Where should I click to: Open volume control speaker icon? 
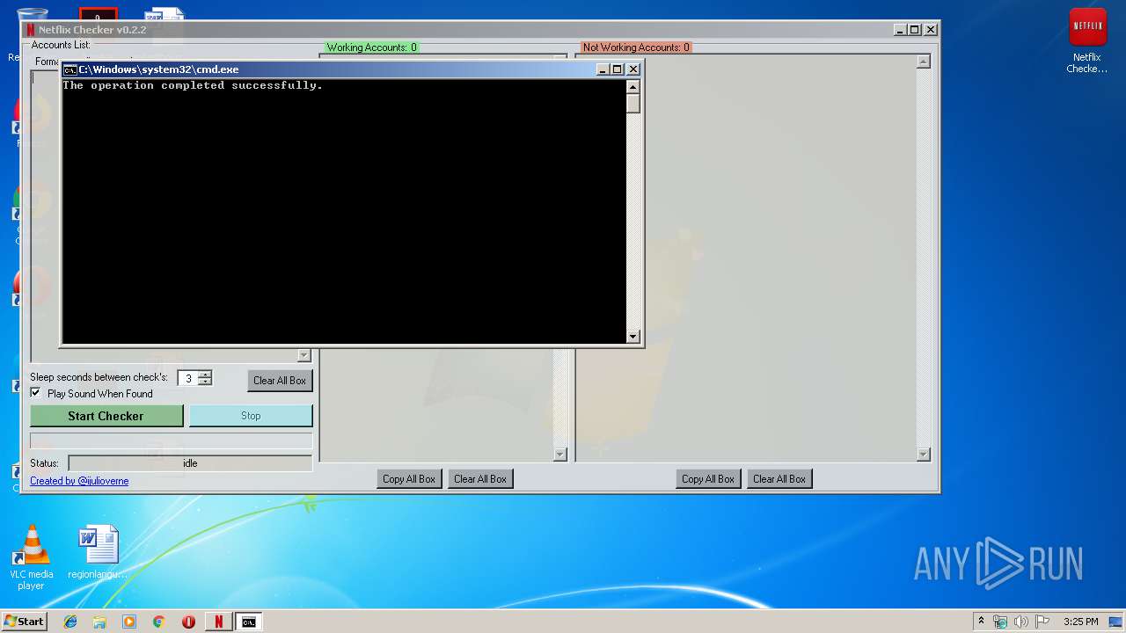tap(1021, 622)
